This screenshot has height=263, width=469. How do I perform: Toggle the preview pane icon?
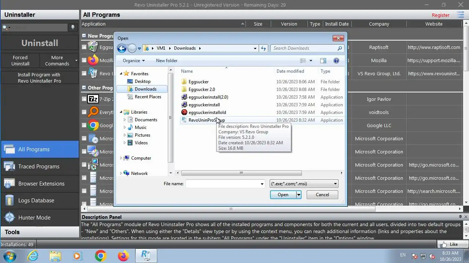click(x=323, y=61)
